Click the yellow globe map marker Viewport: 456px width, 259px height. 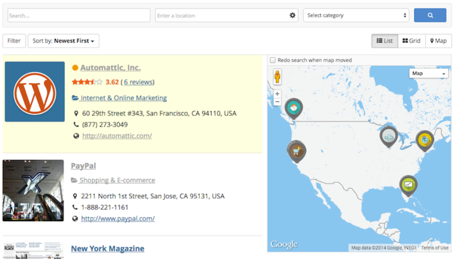pyautogui.click(x=425, y=140)
